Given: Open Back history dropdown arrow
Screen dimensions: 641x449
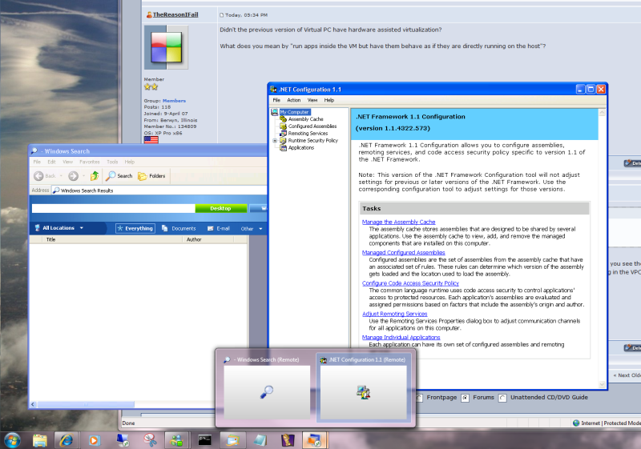Looking at the screenshot, I should 61,176.
